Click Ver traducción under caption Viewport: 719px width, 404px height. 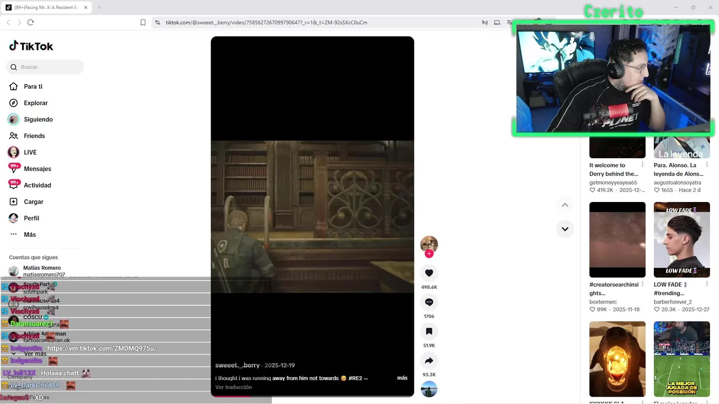(234, 387)
